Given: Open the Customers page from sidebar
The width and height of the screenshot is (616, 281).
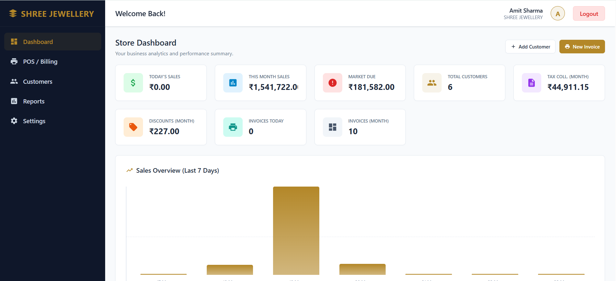Looking at the screenshot, I should coord(53,81).
